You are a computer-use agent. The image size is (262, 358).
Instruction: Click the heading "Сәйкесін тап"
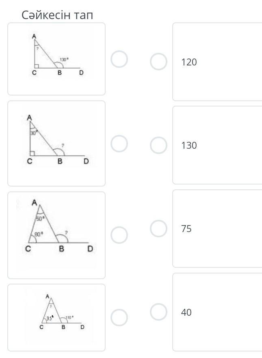click(x=57, y=15)
